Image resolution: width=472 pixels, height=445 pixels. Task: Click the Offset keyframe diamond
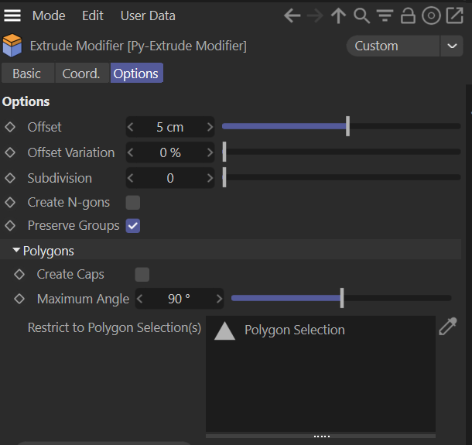[10, 127]
